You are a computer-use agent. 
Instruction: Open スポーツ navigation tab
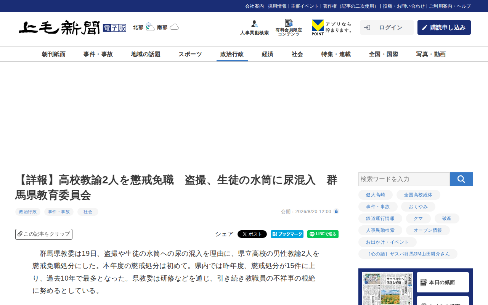coord(190,54)
